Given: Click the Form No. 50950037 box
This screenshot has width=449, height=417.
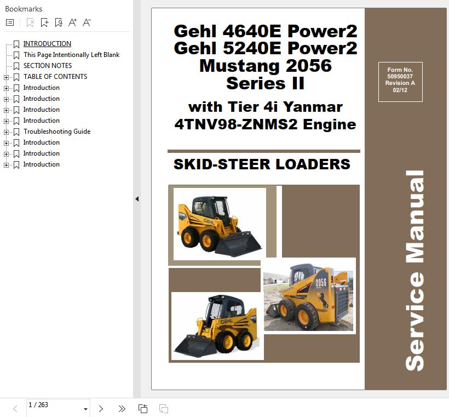Looking at the screenshot, I should (400, 82).
